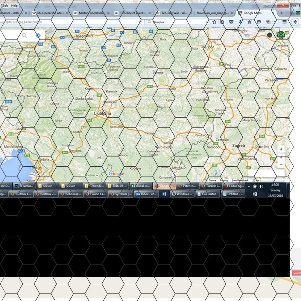The width and height of the screenshot is (301, 301).
Task: Switch to Ten-Day War - Wi... tab
Action: pos(174,13)
